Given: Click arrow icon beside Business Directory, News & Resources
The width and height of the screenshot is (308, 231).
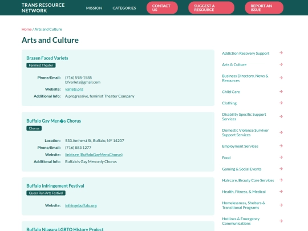Looking at the screenshot, I should [x=281, y=78].
